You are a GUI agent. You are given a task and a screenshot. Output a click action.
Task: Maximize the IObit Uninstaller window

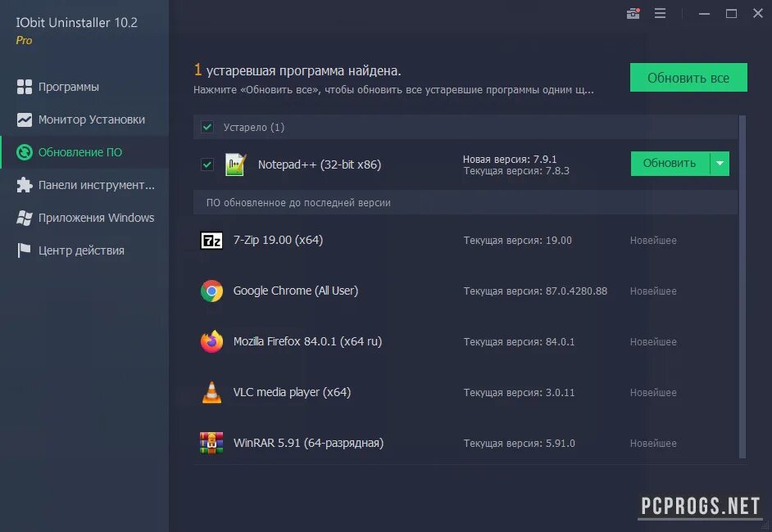[731, 14]
